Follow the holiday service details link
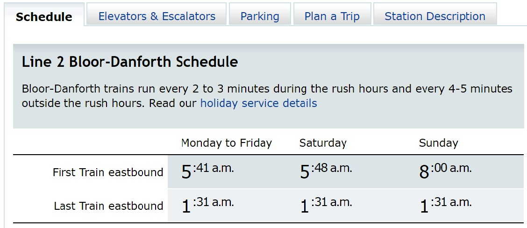The height and width of the screenshot is (228, 527). (x=258, y=103)
